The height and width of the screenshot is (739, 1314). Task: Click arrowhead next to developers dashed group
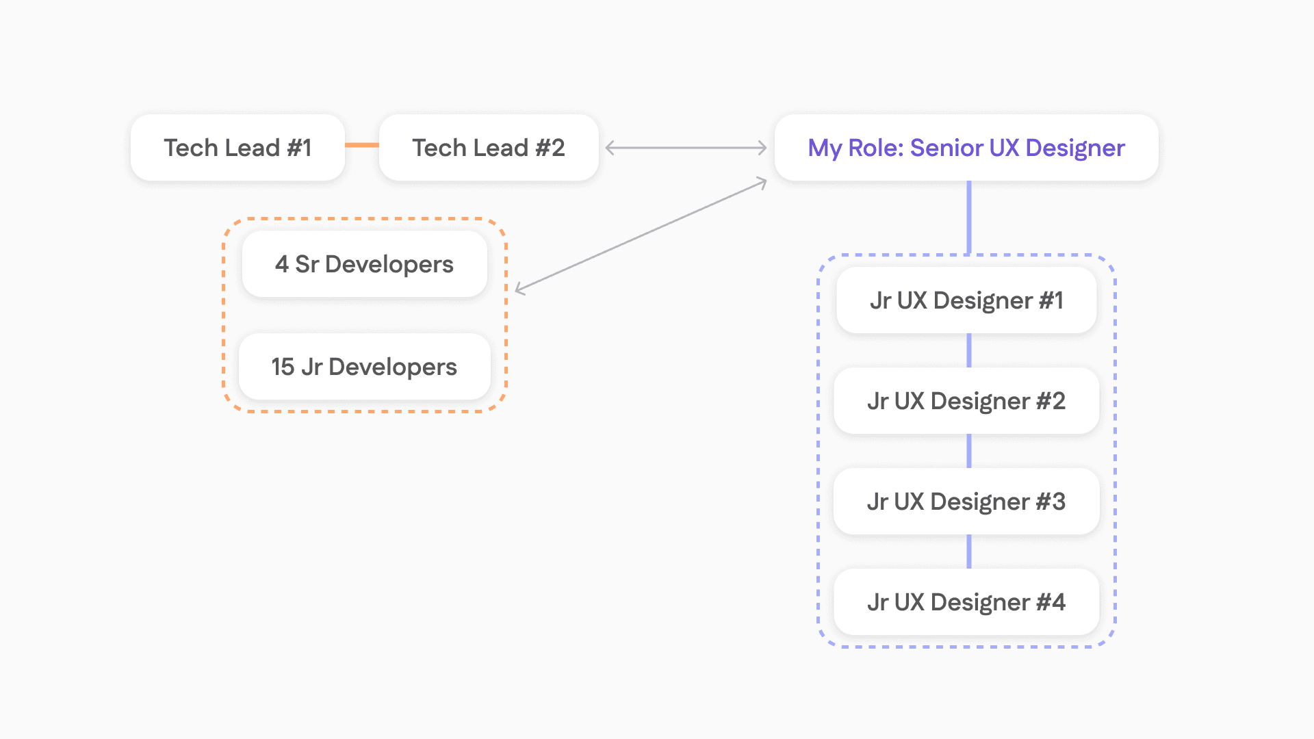pos(519,289)
